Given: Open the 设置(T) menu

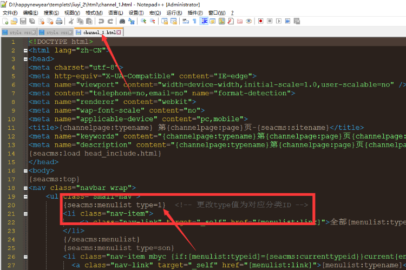Looking at the screenshot, I should [x=136, y=13].
